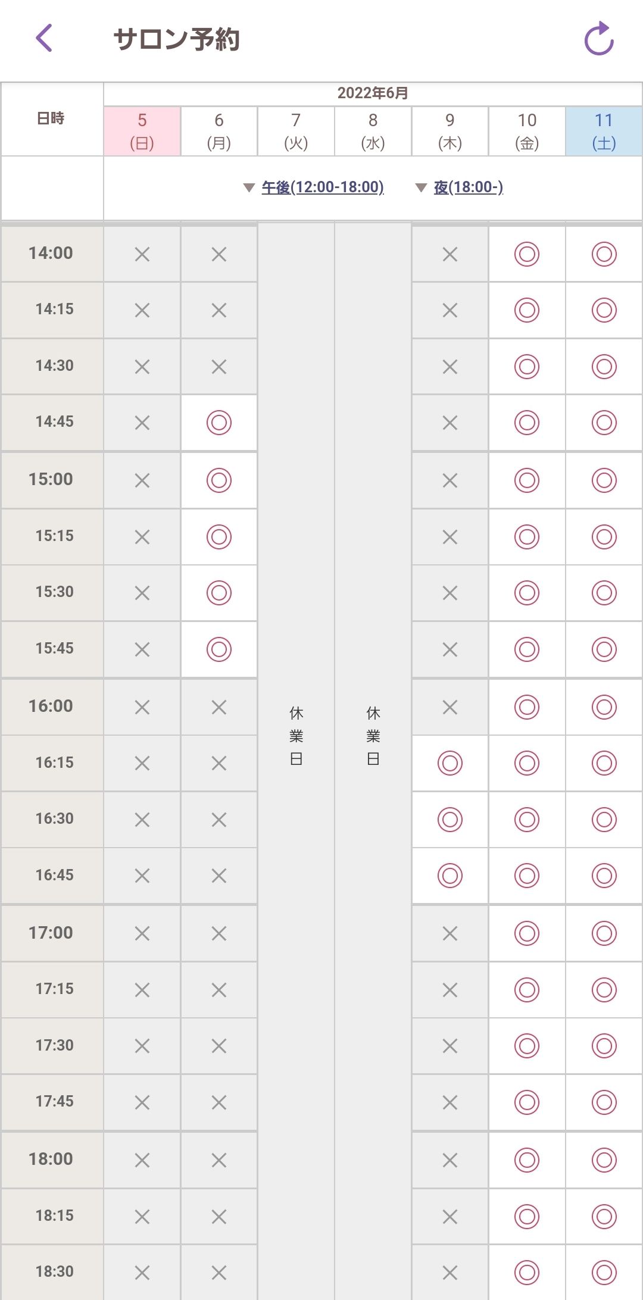Screen dimensions: 643x1300
Task: Jump to 夜(18:00-) section link
Action: point(469,187)
